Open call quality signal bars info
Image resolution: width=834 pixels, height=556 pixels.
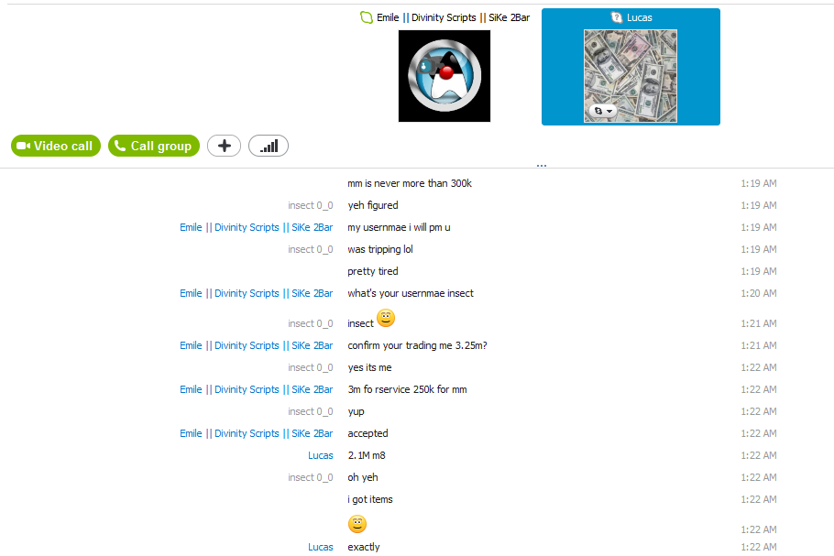tap(269, 146)
